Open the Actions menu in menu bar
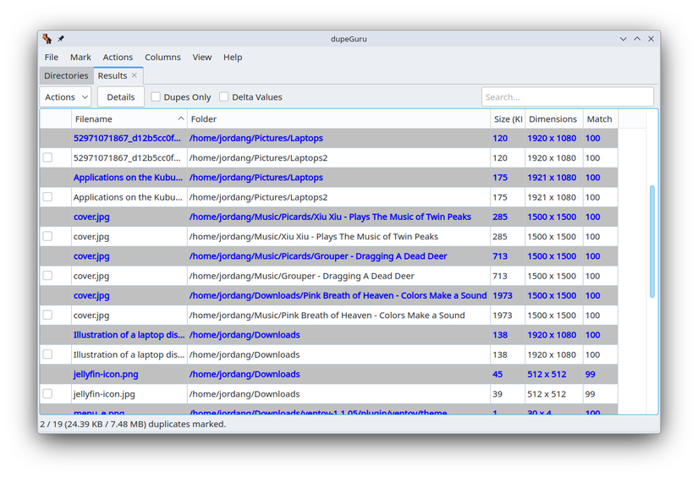The width and height of the screenshot is (698, 478). click(x=118, y=57)
